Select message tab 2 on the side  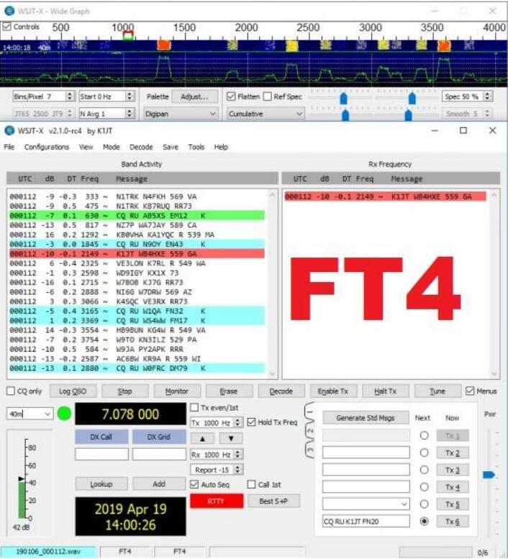click(x=310, y=432)
